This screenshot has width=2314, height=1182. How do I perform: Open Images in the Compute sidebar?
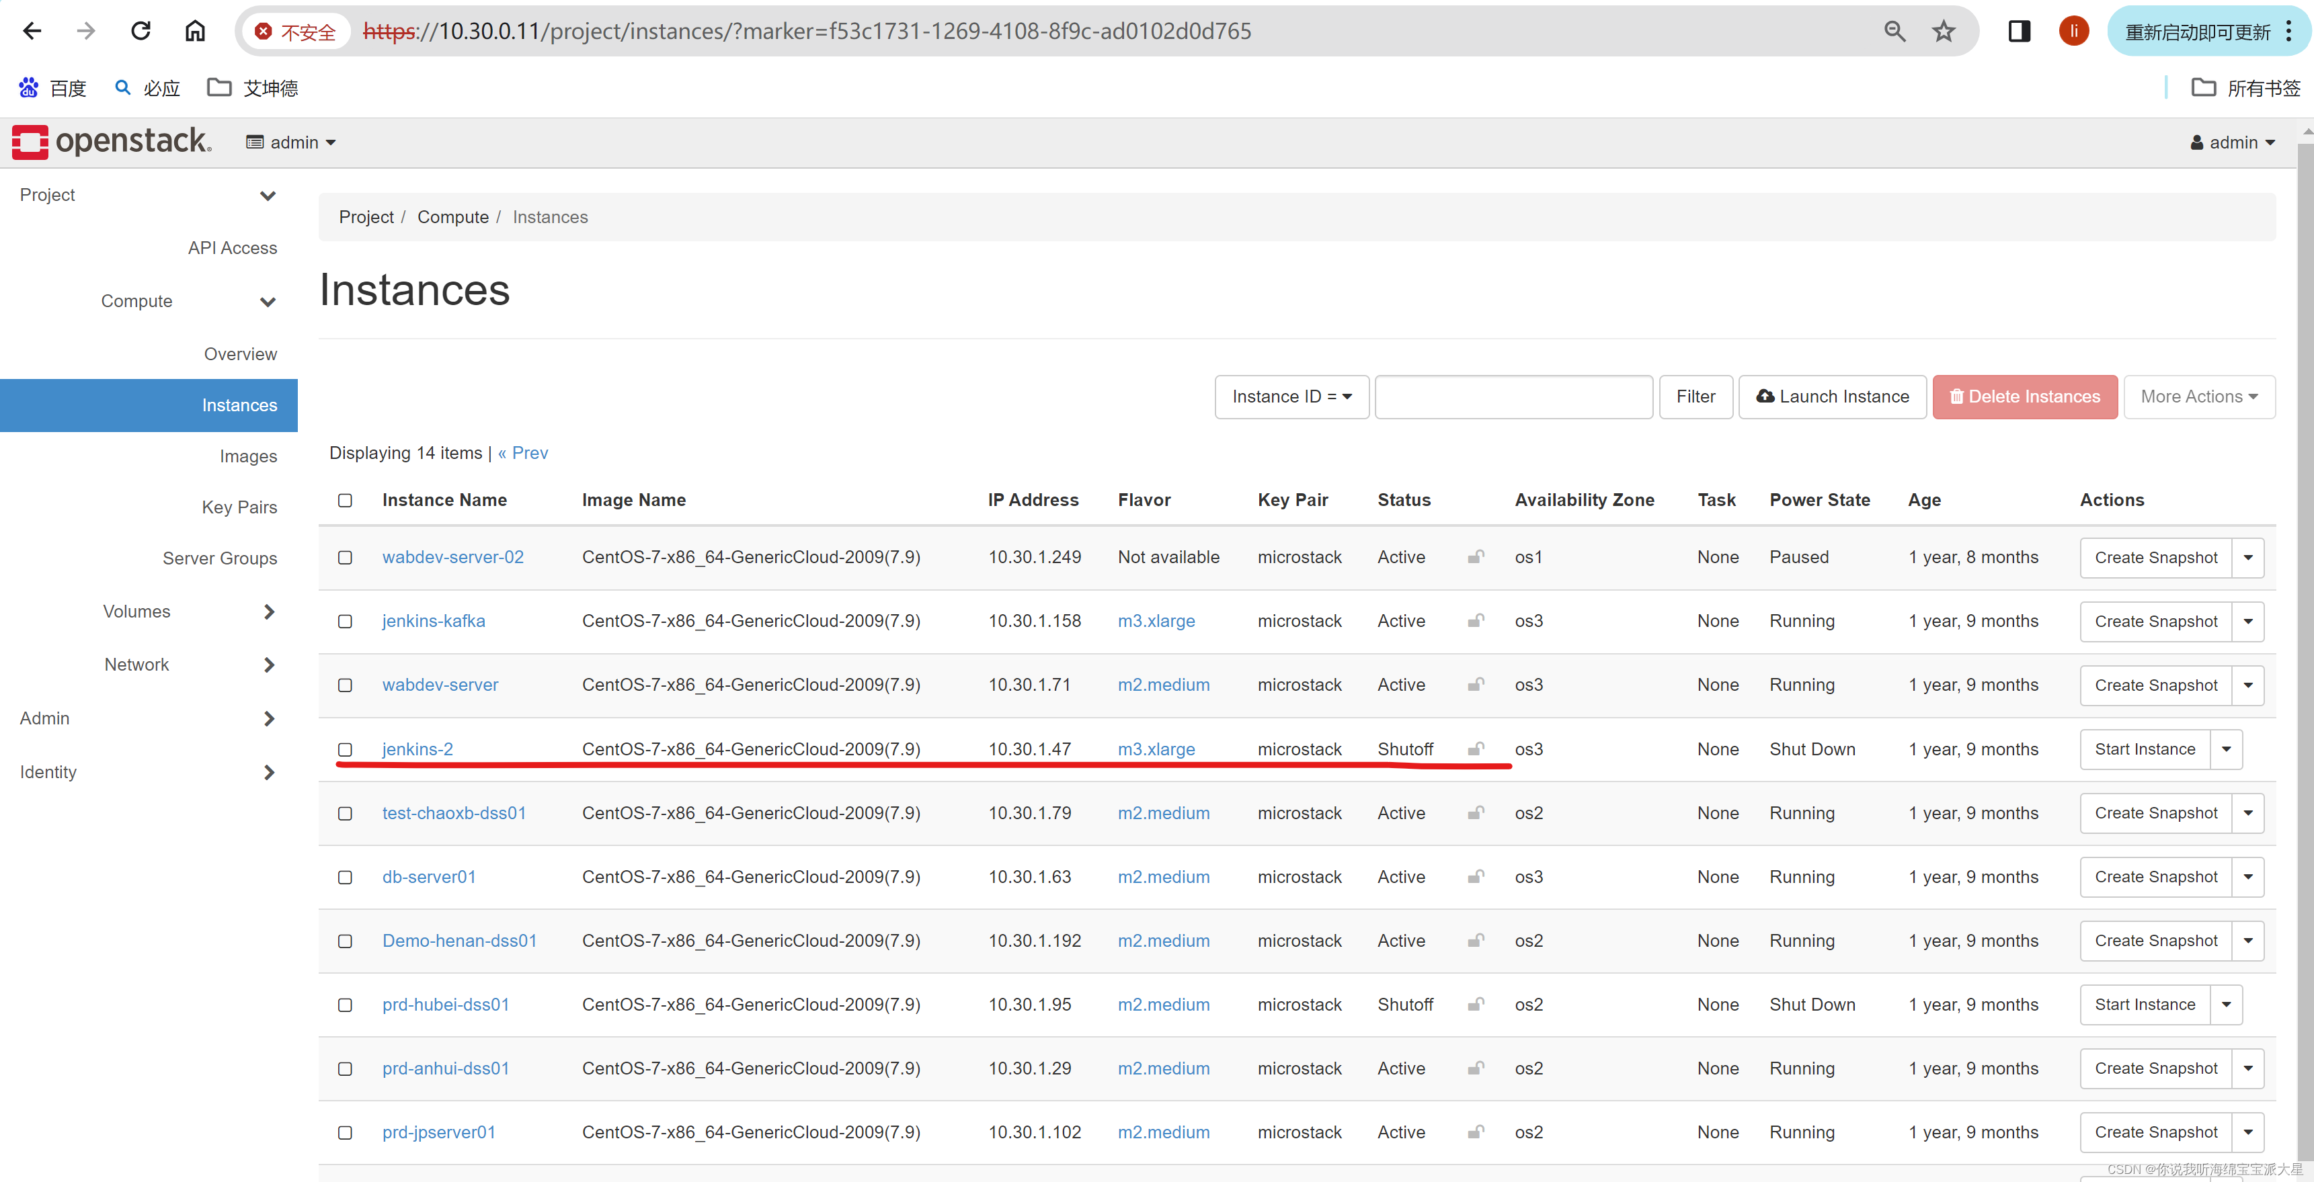pos(248,456)
